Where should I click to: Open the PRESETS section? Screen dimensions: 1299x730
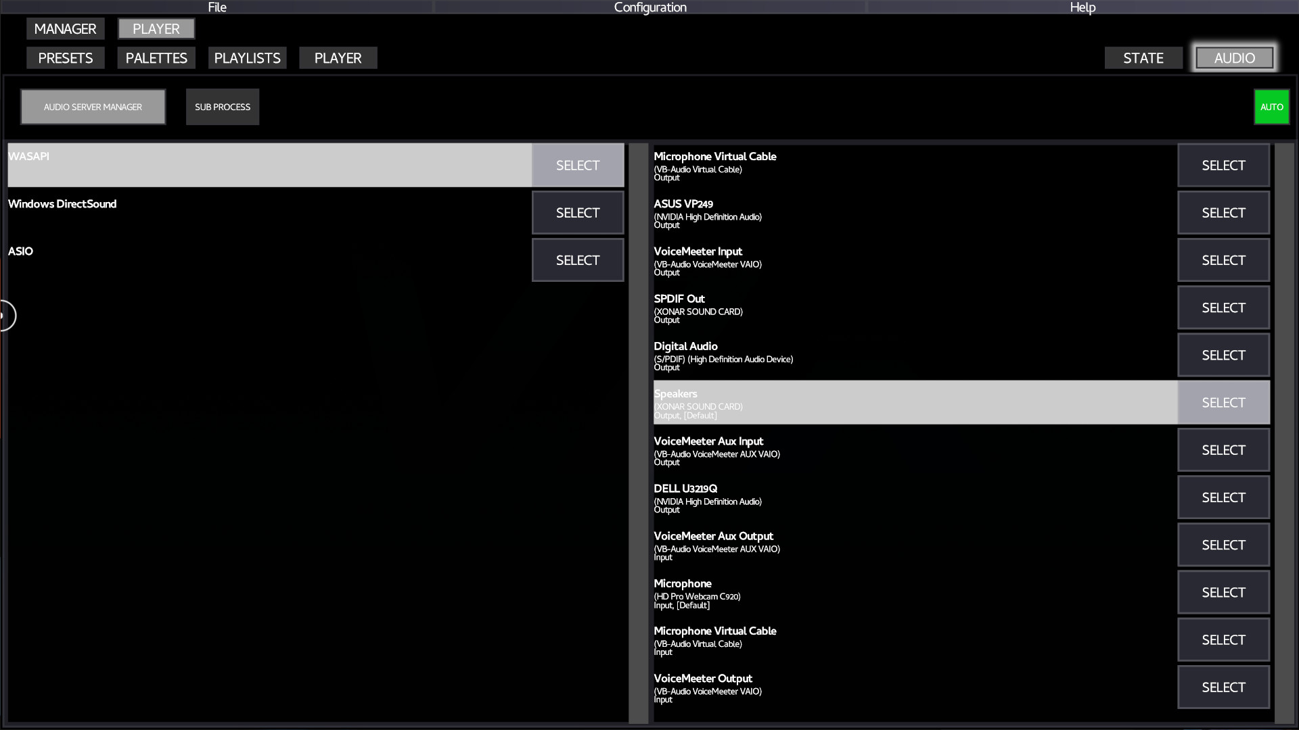click(65, 57)
